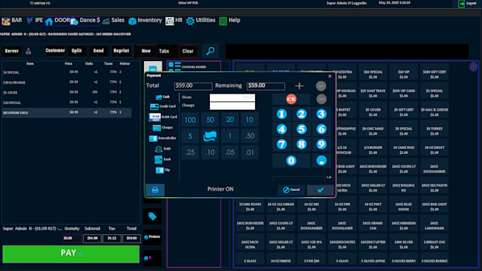Clear entry with the red CE button
The image size is (482, 271).
[291, 99]
